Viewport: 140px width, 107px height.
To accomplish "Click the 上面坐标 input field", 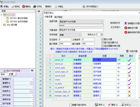I will [x=88, y=39].
